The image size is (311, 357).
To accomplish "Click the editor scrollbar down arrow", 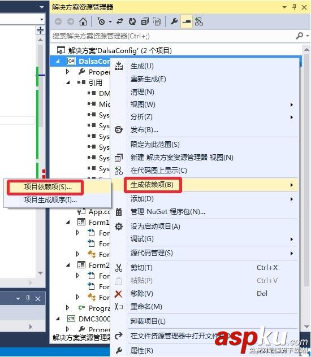I will [40, 273].
